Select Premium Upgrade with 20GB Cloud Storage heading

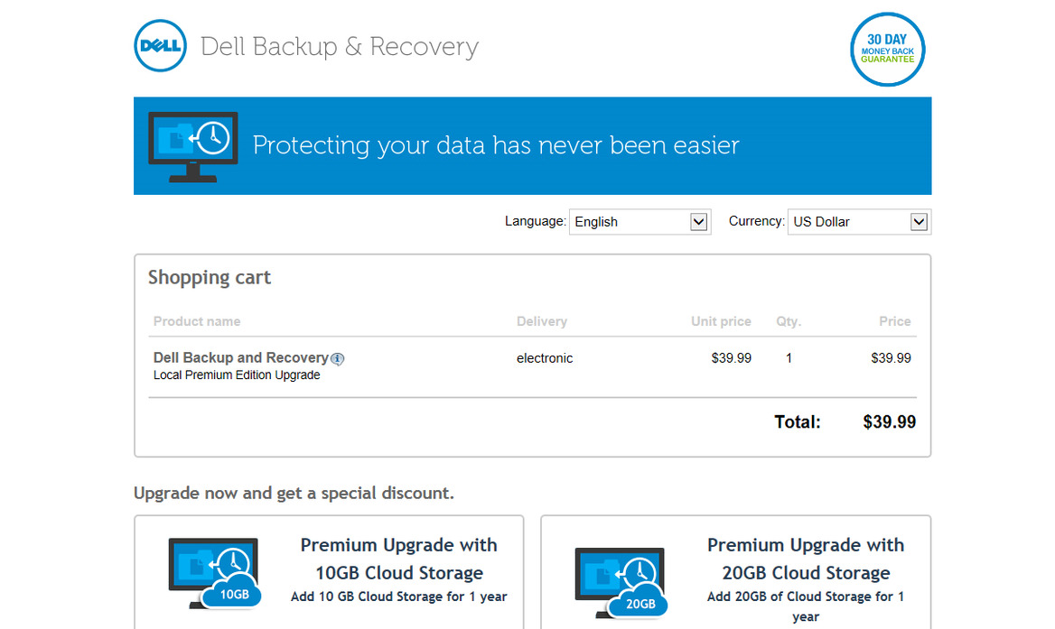click(x=806, y=559)
